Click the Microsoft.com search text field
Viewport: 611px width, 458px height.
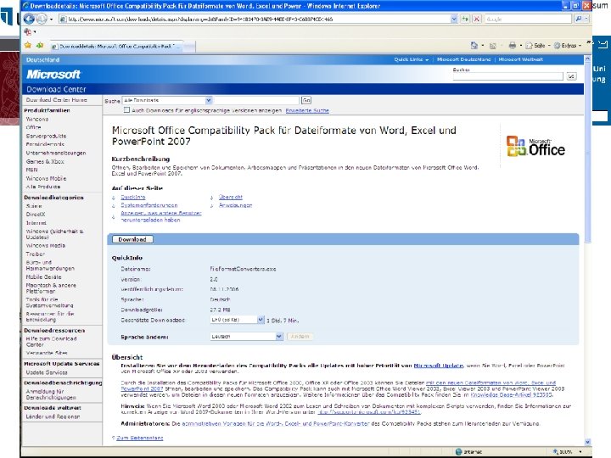(507, 76)
